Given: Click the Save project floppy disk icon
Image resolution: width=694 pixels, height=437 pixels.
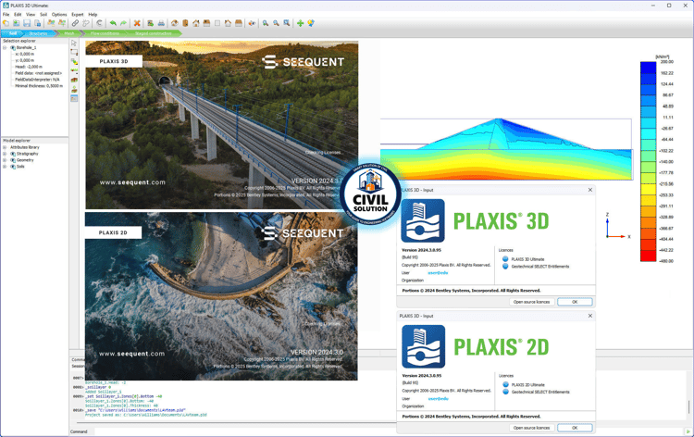Looking at the screenshot, I should pyautogui.click(x=27, y=23).
